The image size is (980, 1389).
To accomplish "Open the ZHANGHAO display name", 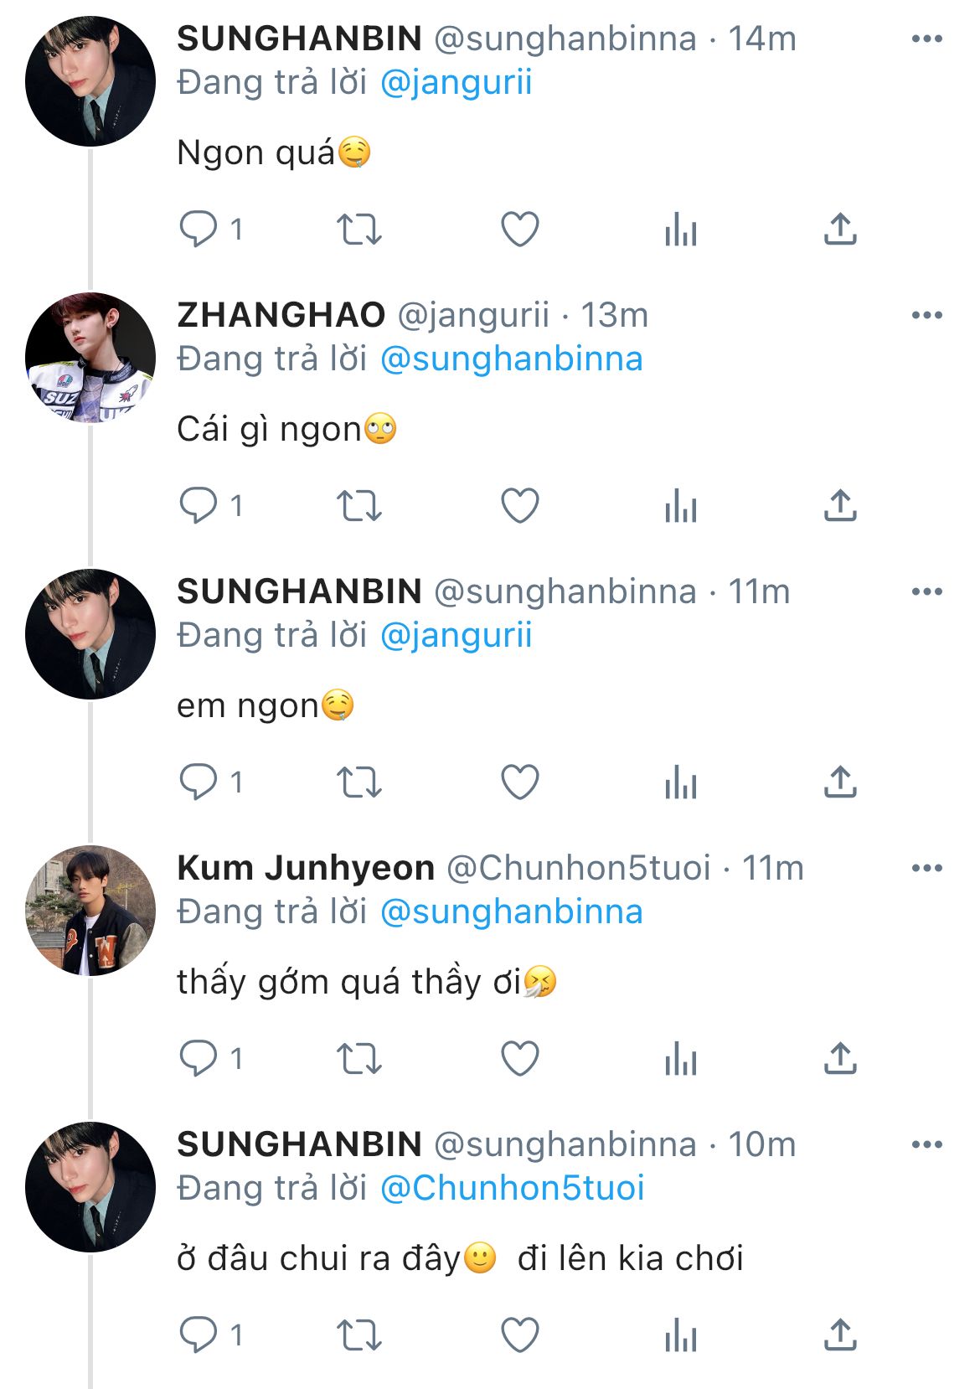I will [x=281, y=315].
